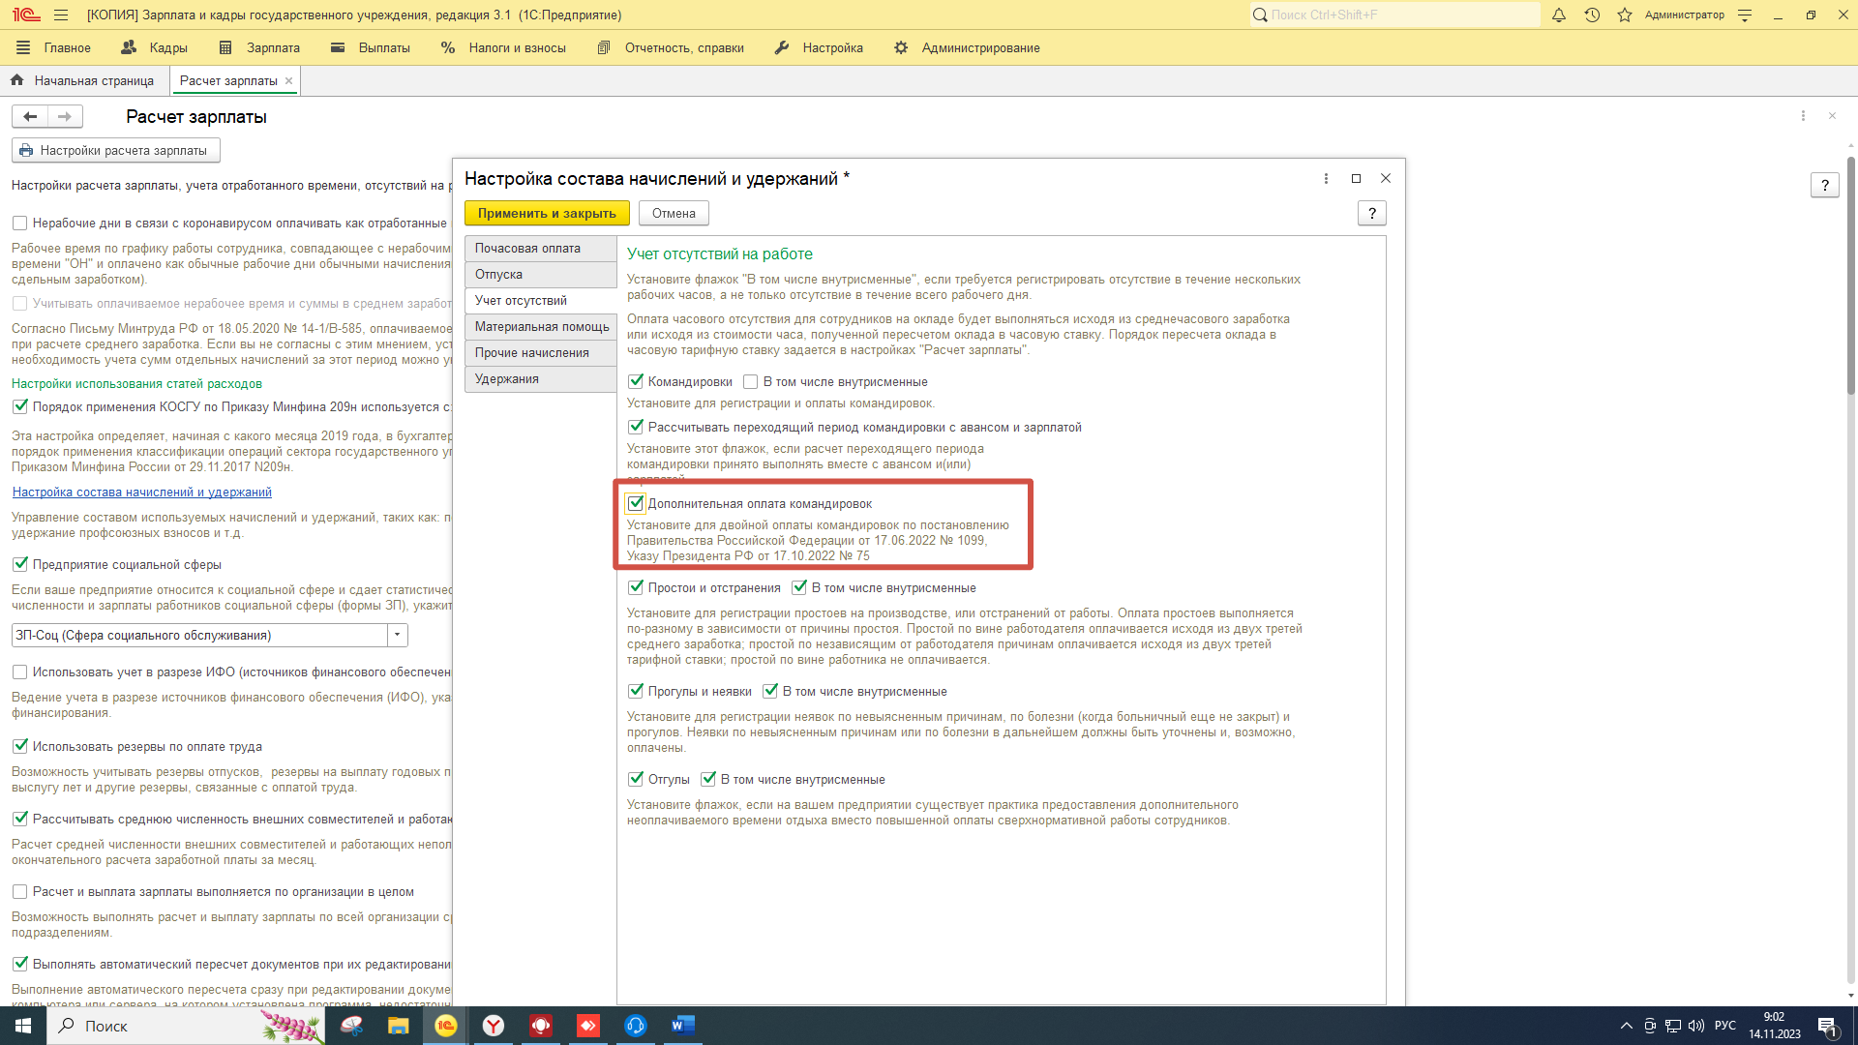Click the РУС language indicator
Image resolution: width=1858 pixels, height=1045 pixels.
[1725, 1026]
